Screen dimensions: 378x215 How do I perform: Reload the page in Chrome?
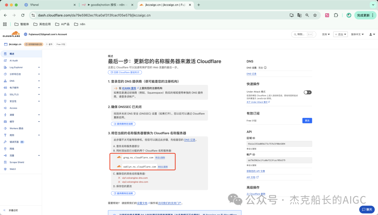[x=23, y=15]
